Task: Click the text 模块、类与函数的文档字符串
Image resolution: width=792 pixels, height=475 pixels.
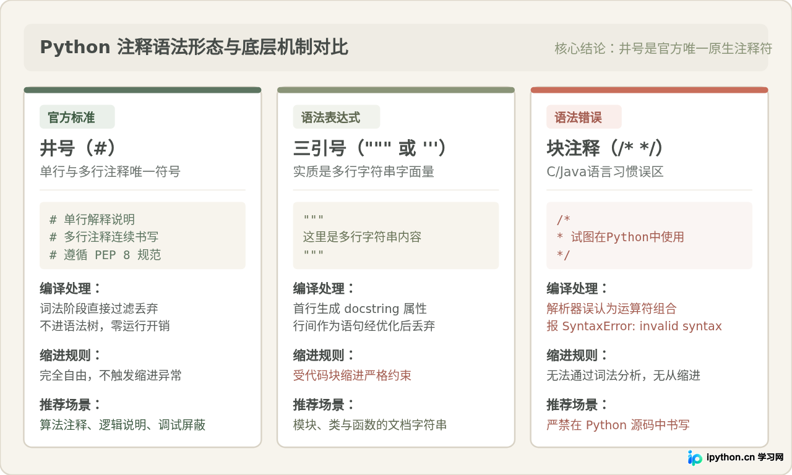Action: coord(370,425)
